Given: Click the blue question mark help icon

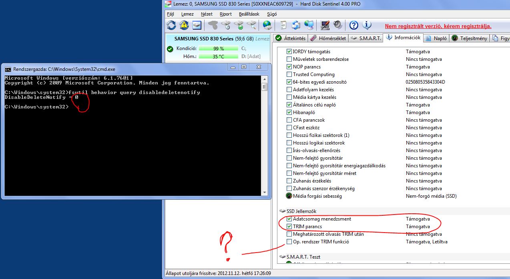Looking at the screenshot, I should coord(353,25).
